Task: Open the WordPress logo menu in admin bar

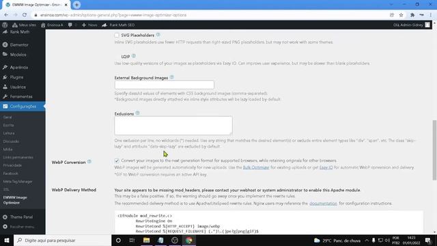Action: pos(5,25)
